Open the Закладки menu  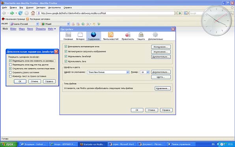[x=41, y=7]
